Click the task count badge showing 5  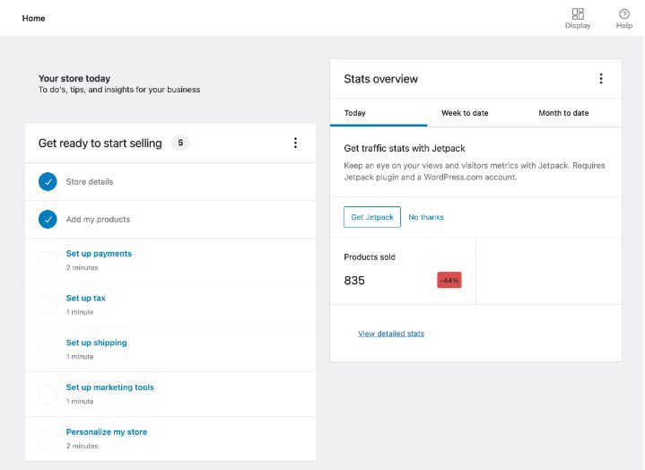coord(180,143)
